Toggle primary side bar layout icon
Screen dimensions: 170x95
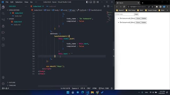tap(87, 2)
